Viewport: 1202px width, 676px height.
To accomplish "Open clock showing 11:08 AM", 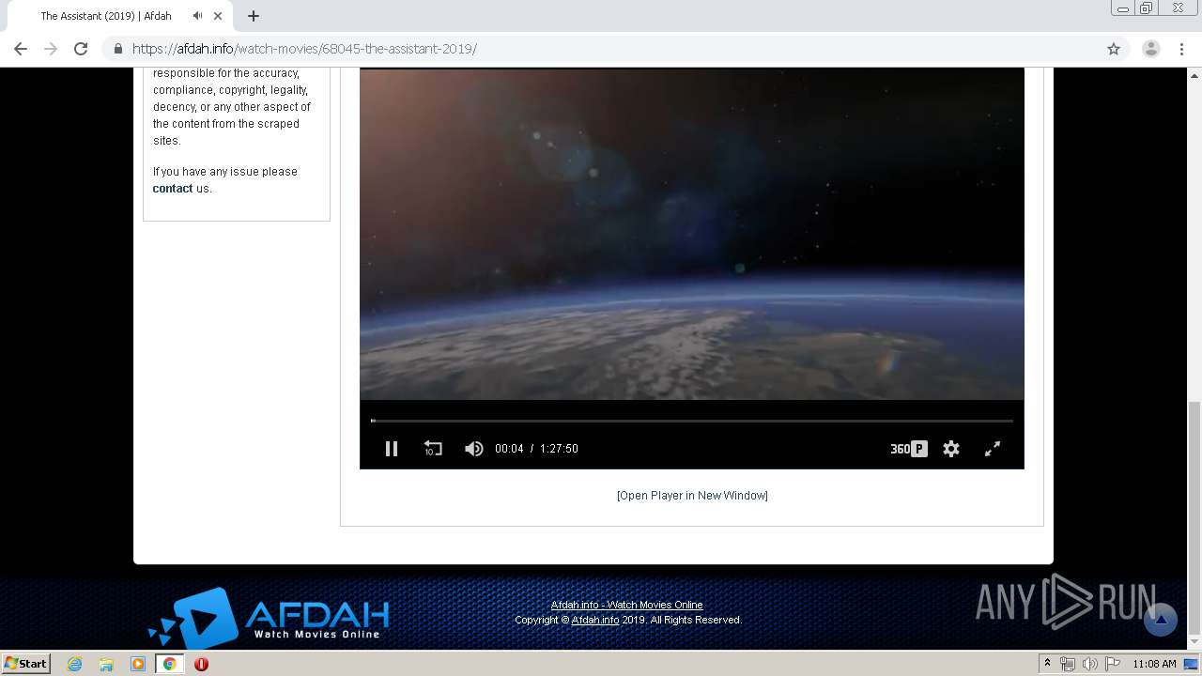I will (x=1154, y=664).
